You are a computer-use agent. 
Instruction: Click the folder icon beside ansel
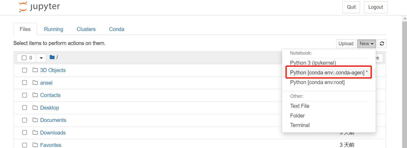click(x=35, y=83)
